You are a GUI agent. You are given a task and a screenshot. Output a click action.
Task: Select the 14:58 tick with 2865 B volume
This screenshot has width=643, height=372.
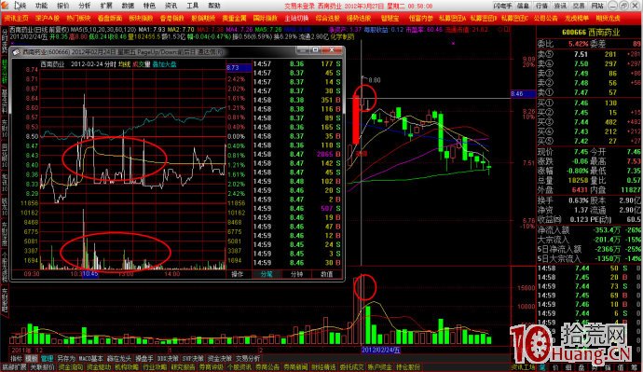coord(297,154)
